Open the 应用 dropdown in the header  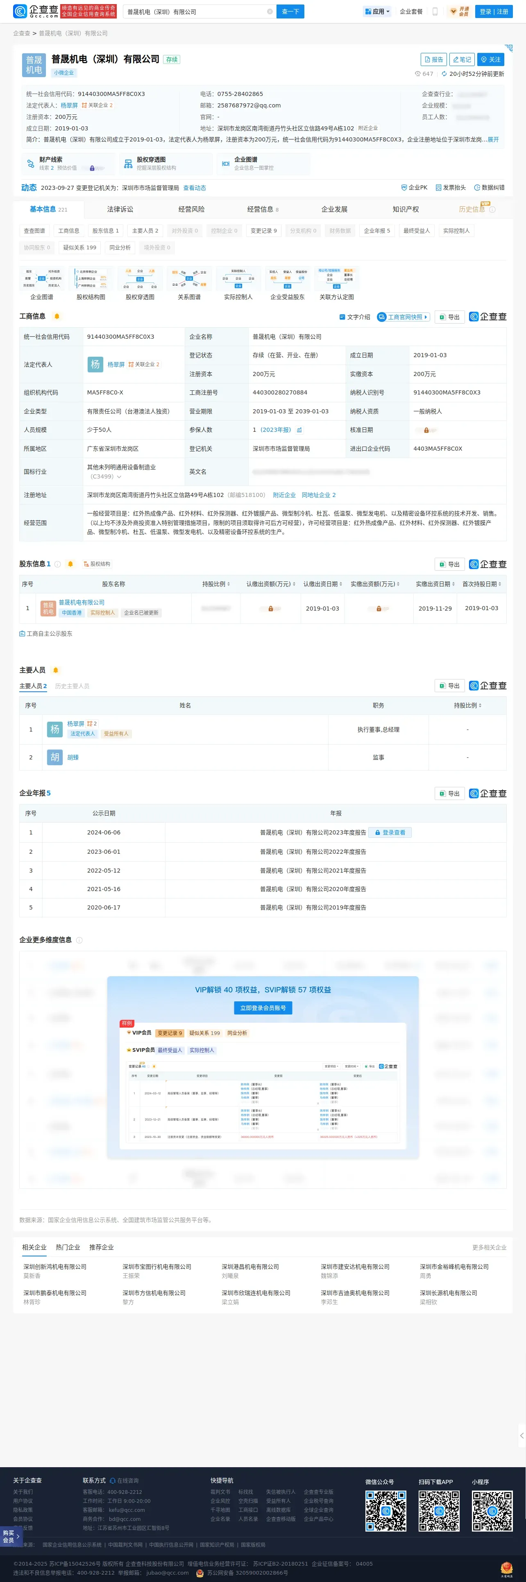pyautogui.click(x=377, y=11)
